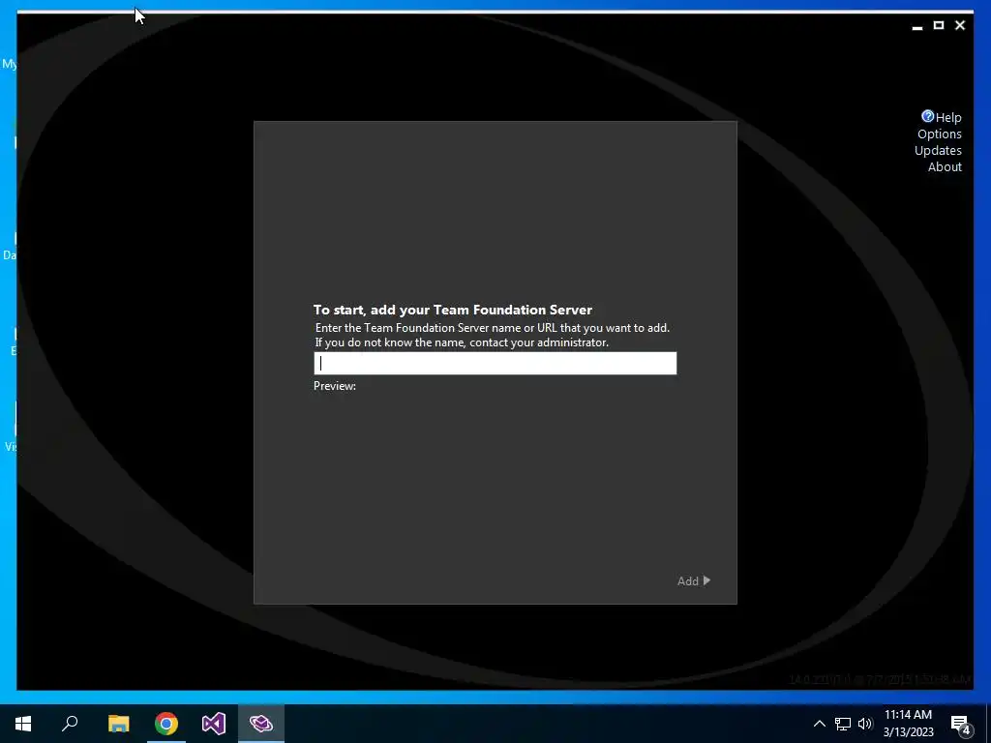Screen dimensions: 991x743
Task: Maximize the application window
Action: (x=939, y=25)
